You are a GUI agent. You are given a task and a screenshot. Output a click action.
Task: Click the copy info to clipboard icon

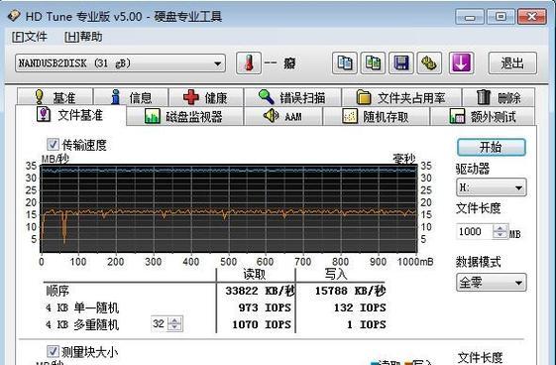(344, 63)
